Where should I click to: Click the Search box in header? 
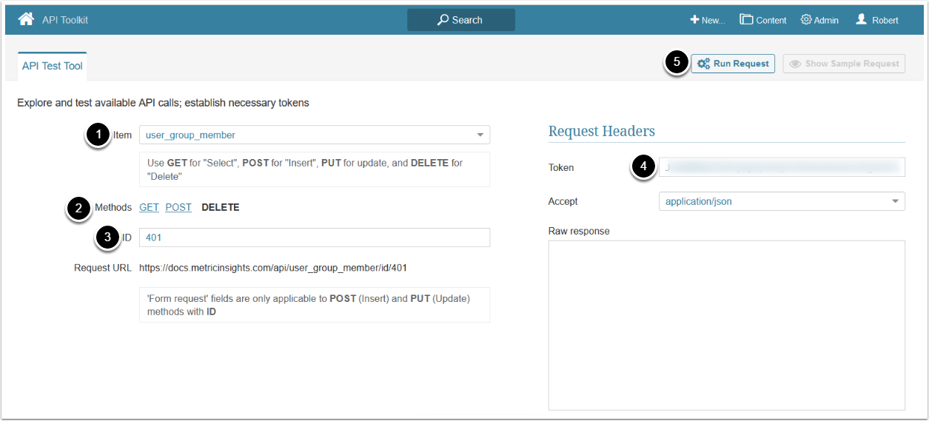[x=461, y=20]
